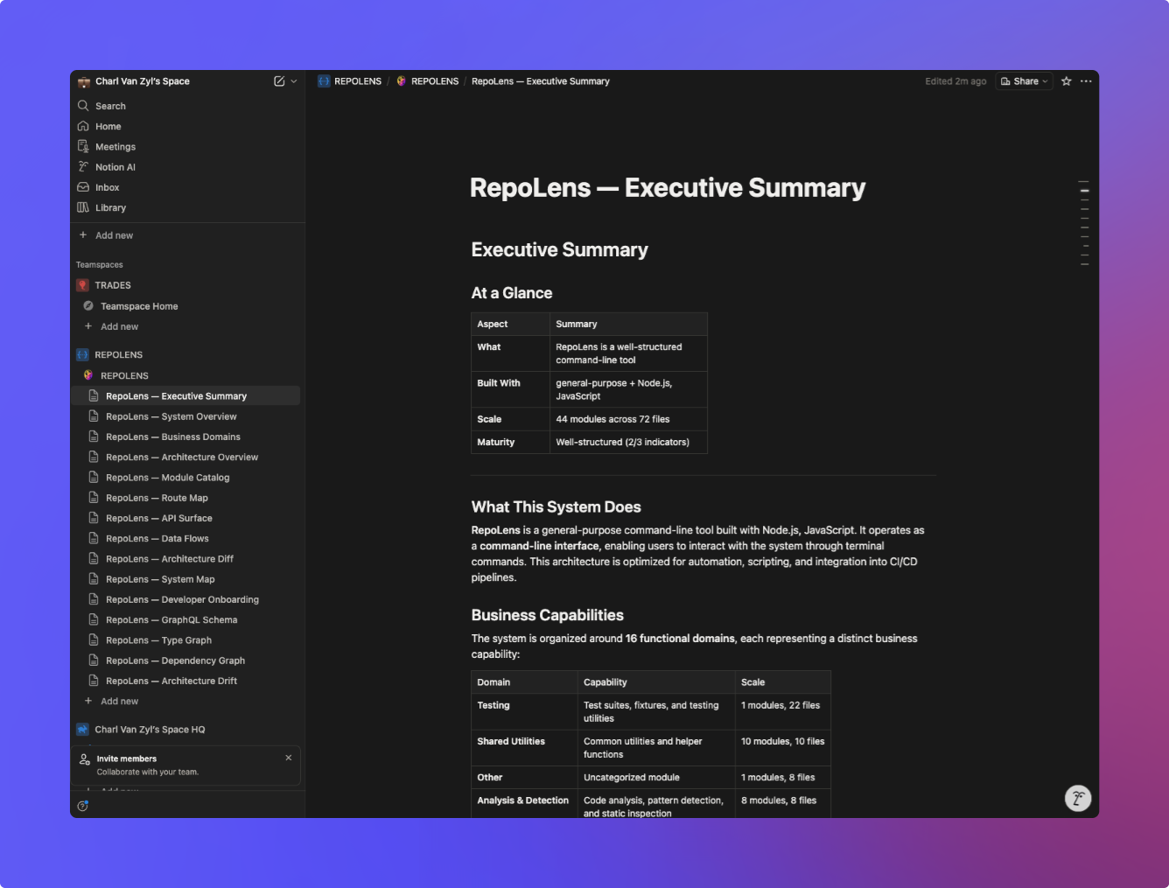The height and width of the screenshot is (888, 1169).
Task: Click table cell '44 modules across 72 files'
Action: click(628, 419)
